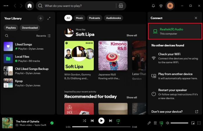
Task: Click Play from another device item
Action: point(175,76)
